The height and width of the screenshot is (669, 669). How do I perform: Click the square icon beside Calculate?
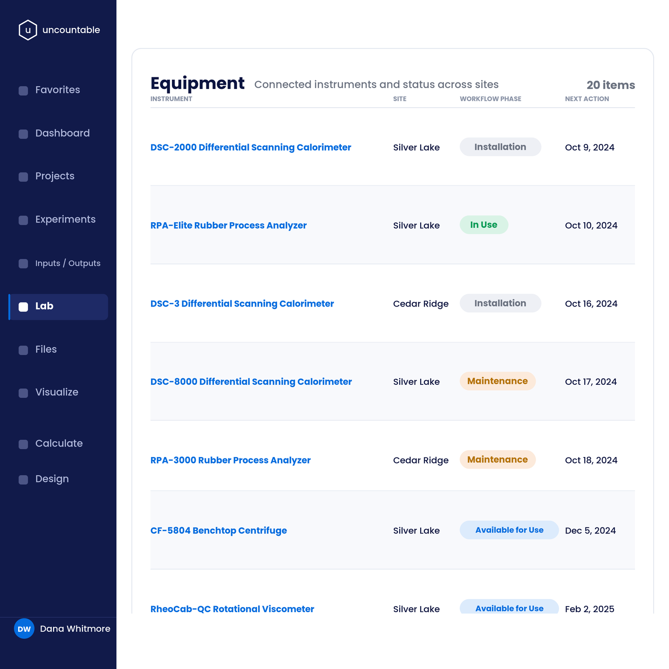tap(23, 444)
